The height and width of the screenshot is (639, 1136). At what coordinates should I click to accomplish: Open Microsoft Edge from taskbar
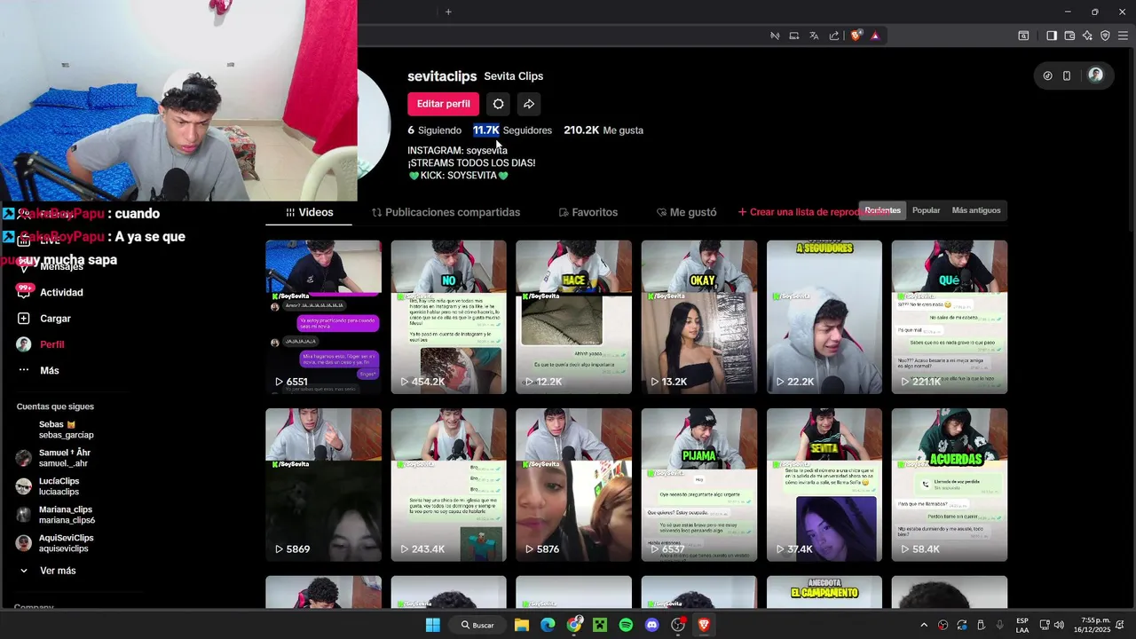pos(548,625)
